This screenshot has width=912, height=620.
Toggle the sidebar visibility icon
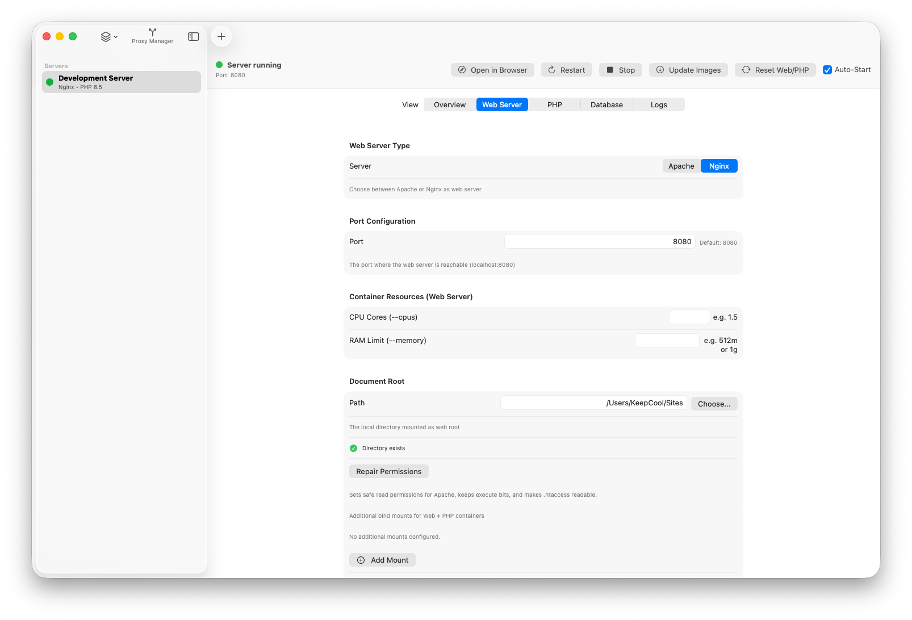(x=193, y=36)
